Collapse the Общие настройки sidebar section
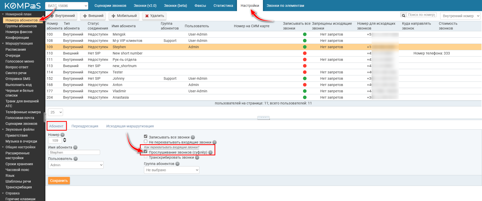Image resolution: width=482 pixels, height=201 pixels. pos(3,147)
